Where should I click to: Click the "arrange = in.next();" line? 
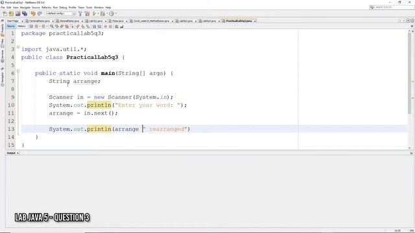(x=83, y=113)
